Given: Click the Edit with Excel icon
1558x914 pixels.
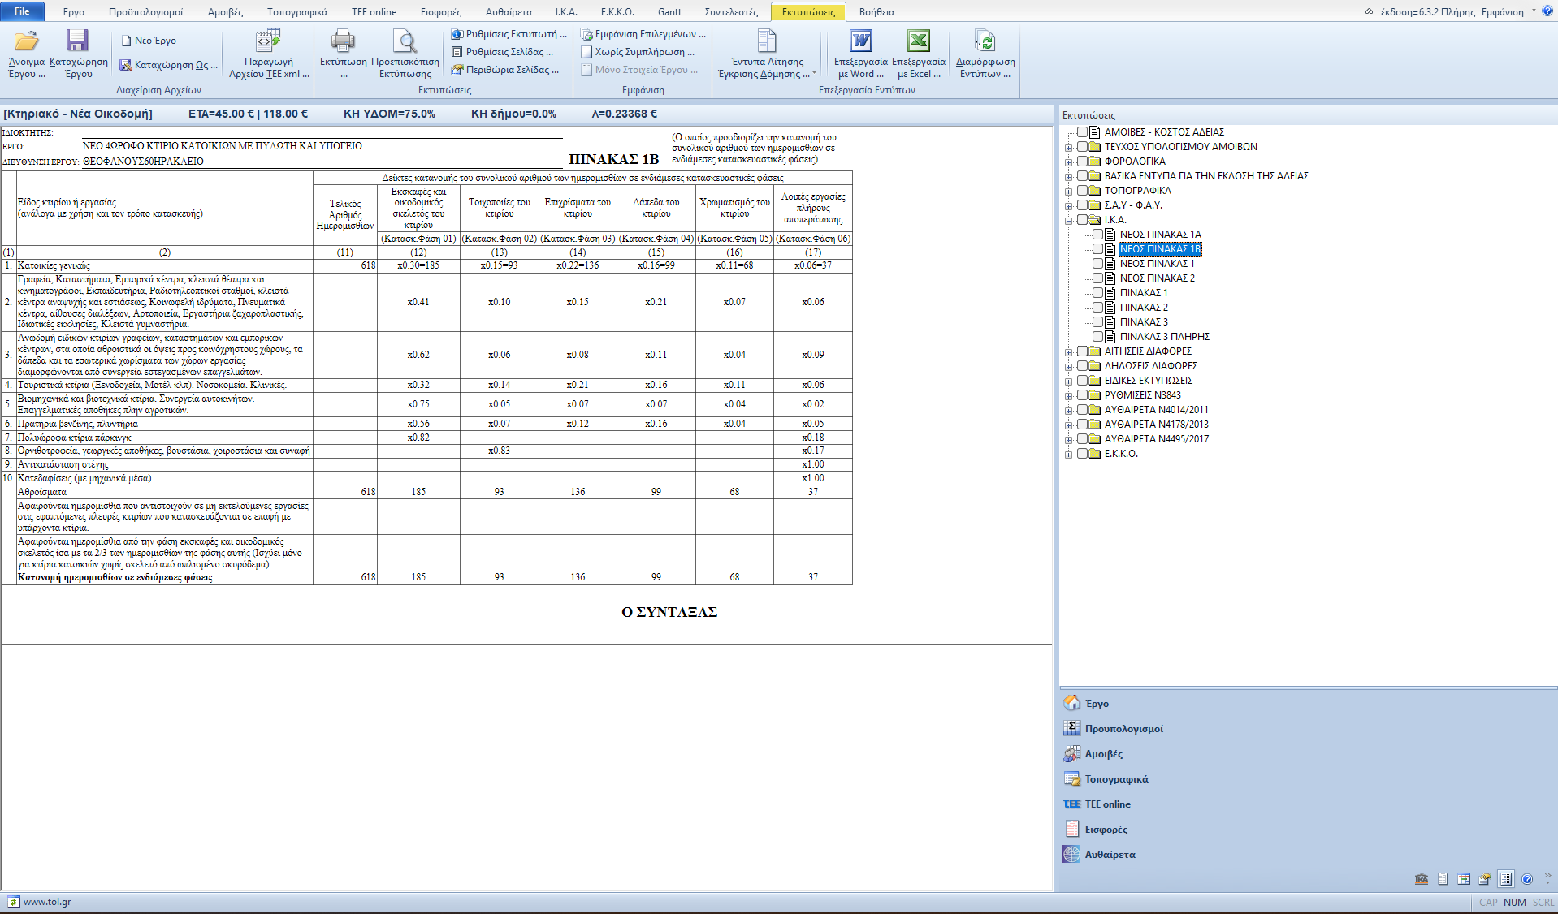Looking at the screenshot, I should click(x=918, y=42).
